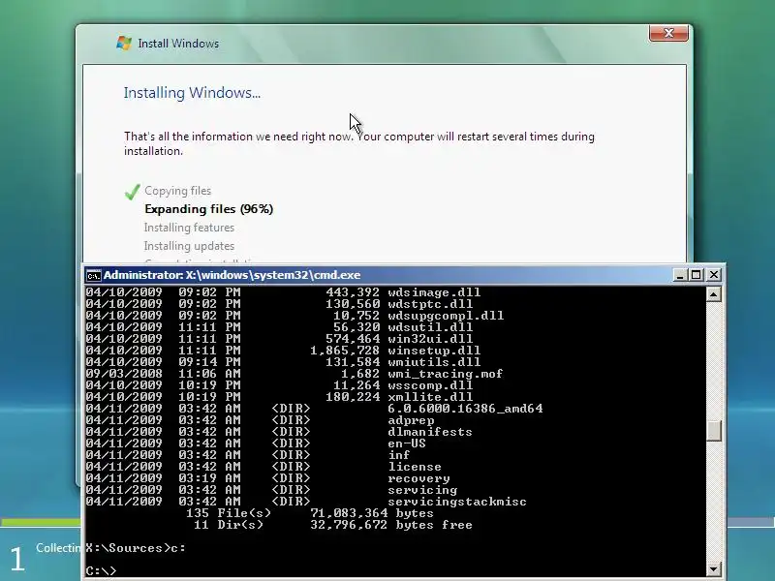Click the cmd.exe system menu icon
The width and height of the screenshot is (775, 581).
click(x=93, y=275)
